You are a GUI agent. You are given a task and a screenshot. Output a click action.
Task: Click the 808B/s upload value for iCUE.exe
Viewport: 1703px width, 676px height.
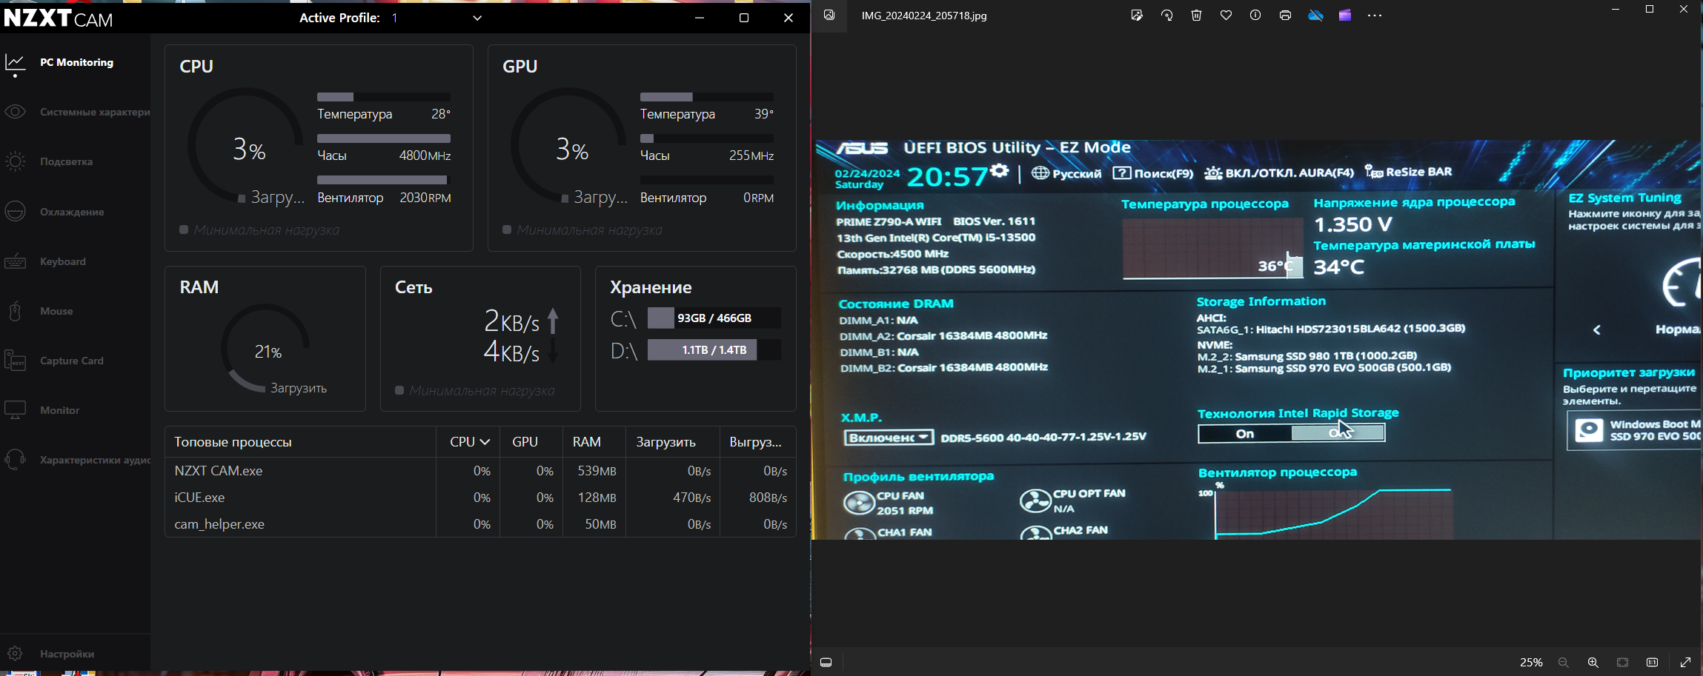click(x=768, y=498)
